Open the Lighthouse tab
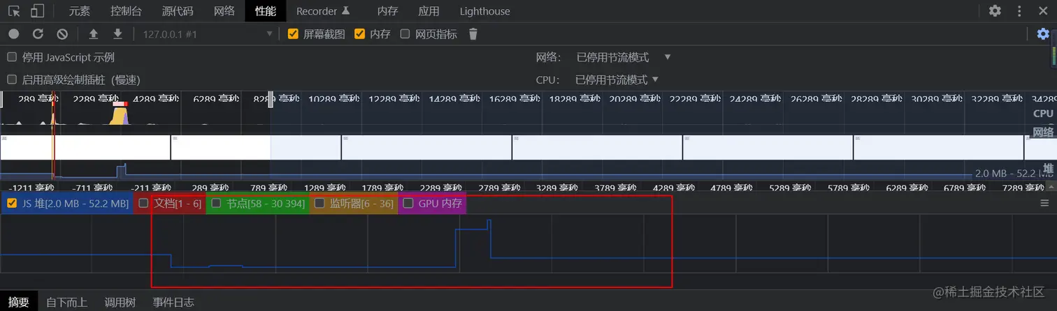This screenshot has height=311, width=1057. (485, 11)
